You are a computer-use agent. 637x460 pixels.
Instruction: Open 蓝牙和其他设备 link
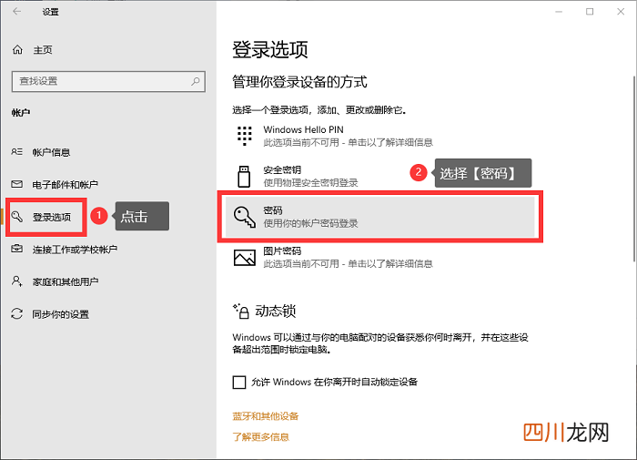point(266,416)
